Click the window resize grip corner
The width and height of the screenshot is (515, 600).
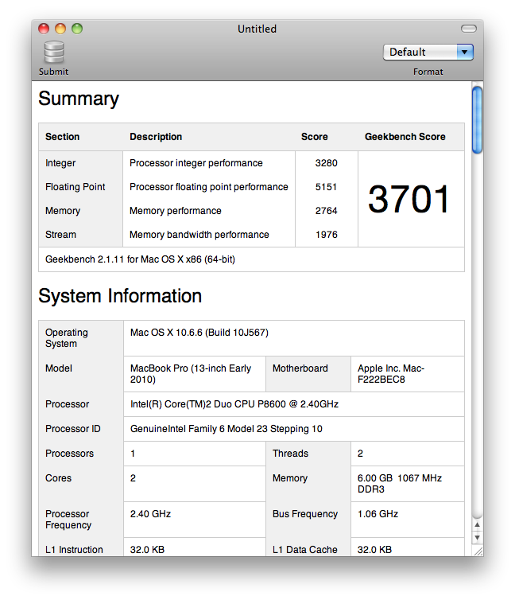[x=478, y=551]
